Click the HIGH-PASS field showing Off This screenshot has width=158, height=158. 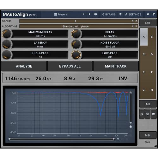(x=40, y=55)
